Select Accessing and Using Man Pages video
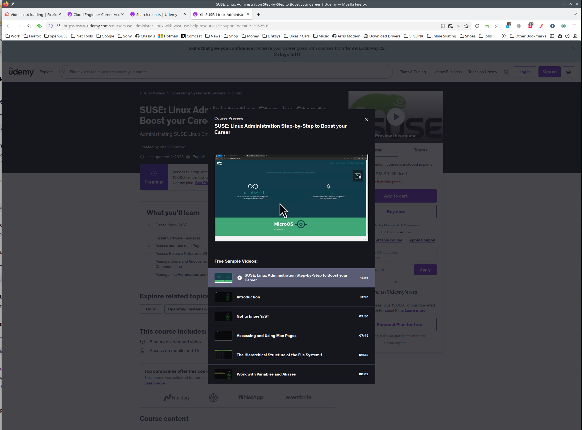582x430 pixels. [x=291, y=336]
